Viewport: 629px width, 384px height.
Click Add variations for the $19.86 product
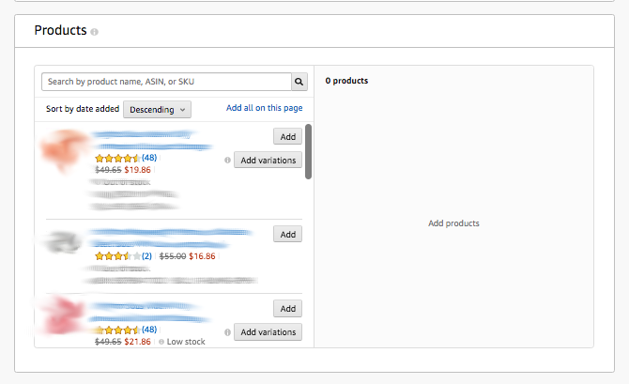pos(268,161)
